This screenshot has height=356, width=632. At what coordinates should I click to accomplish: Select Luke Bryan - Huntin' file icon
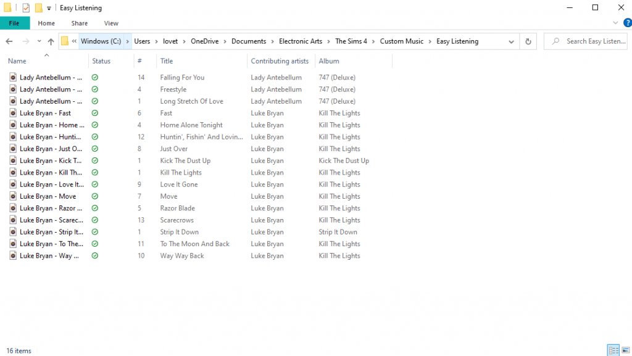coord(13,137)
